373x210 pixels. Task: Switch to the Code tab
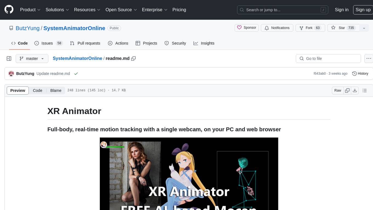19,43
